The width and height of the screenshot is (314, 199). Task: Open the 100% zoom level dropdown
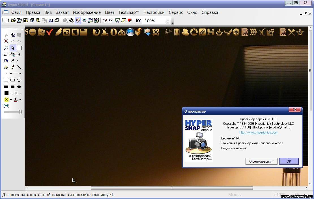tap(168, 21)
